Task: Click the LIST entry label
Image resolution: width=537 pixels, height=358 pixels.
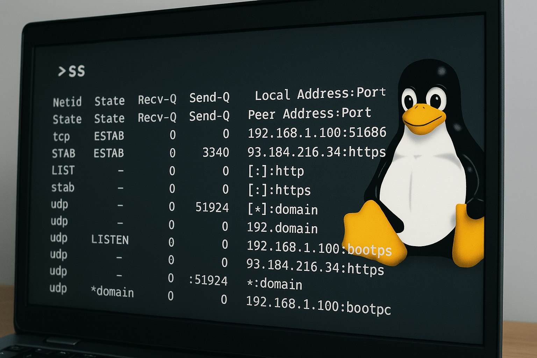Action: tap(64, 171)
